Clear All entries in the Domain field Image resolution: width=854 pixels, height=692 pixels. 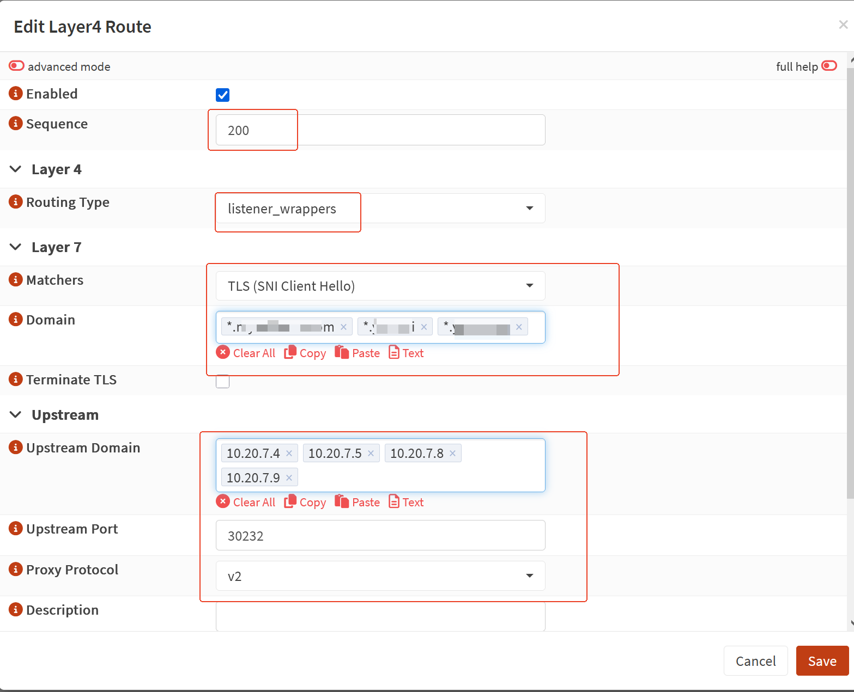coord(246,353)
